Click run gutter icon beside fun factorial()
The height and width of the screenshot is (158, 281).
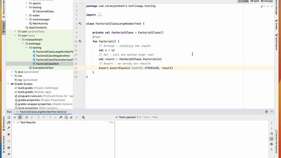pos(80,41)
